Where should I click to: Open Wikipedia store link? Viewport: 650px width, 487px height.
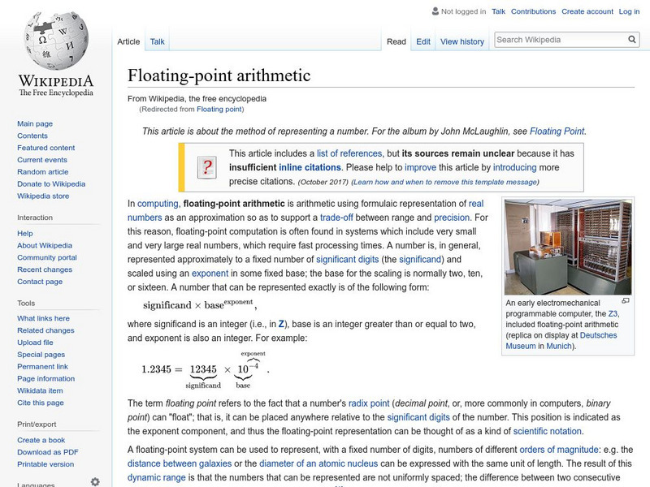click(43, 196)
